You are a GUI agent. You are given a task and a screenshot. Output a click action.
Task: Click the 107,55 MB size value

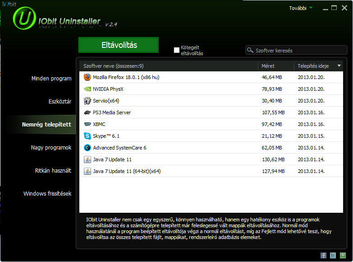(273, 112)
